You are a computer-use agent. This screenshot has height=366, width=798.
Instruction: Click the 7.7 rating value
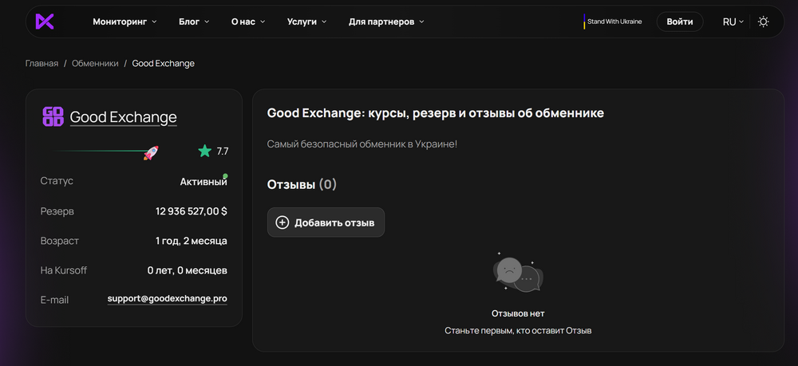pyautogui.click(x=223, y=152)
